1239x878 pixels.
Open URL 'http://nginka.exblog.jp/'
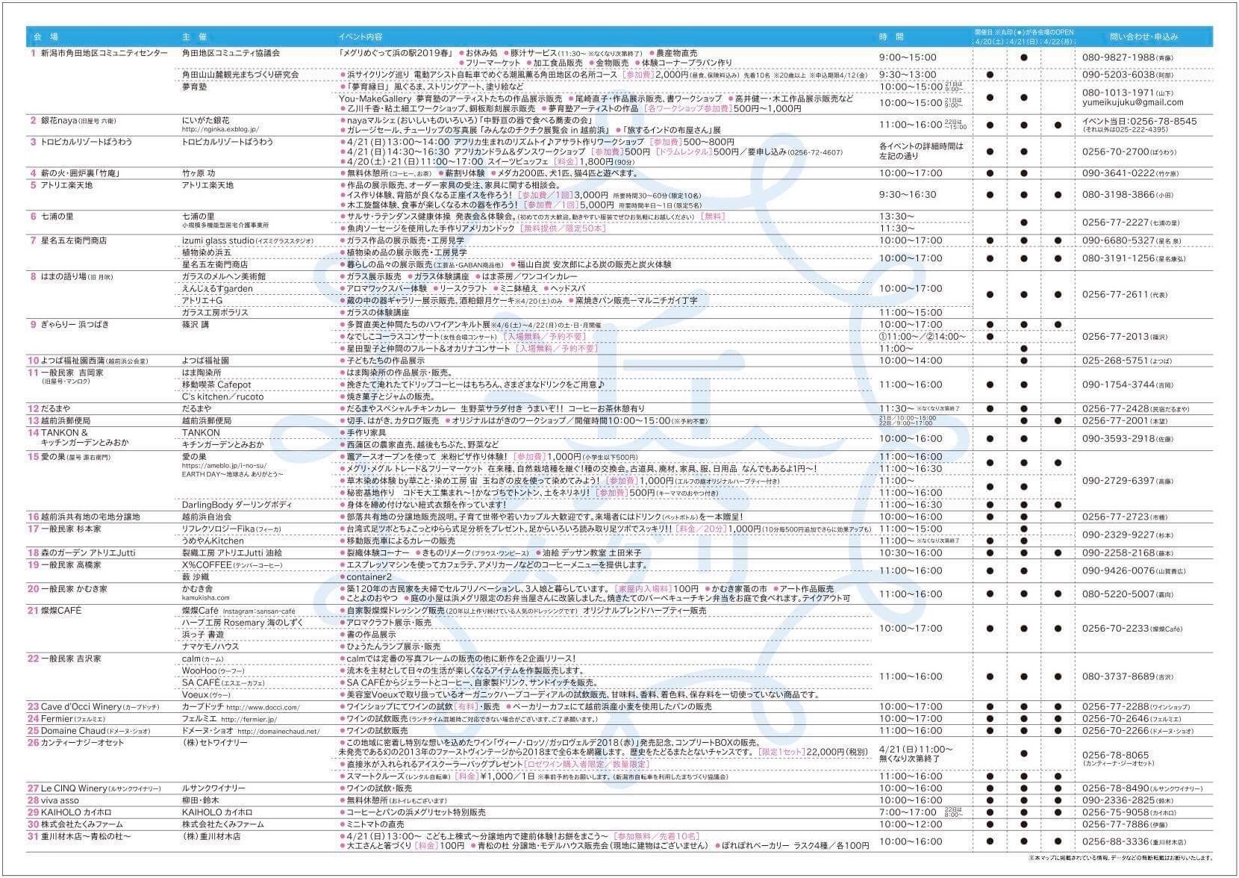click(219, 129)
